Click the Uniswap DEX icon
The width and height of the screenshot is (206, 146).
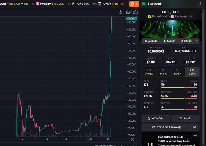coord(173,16)
